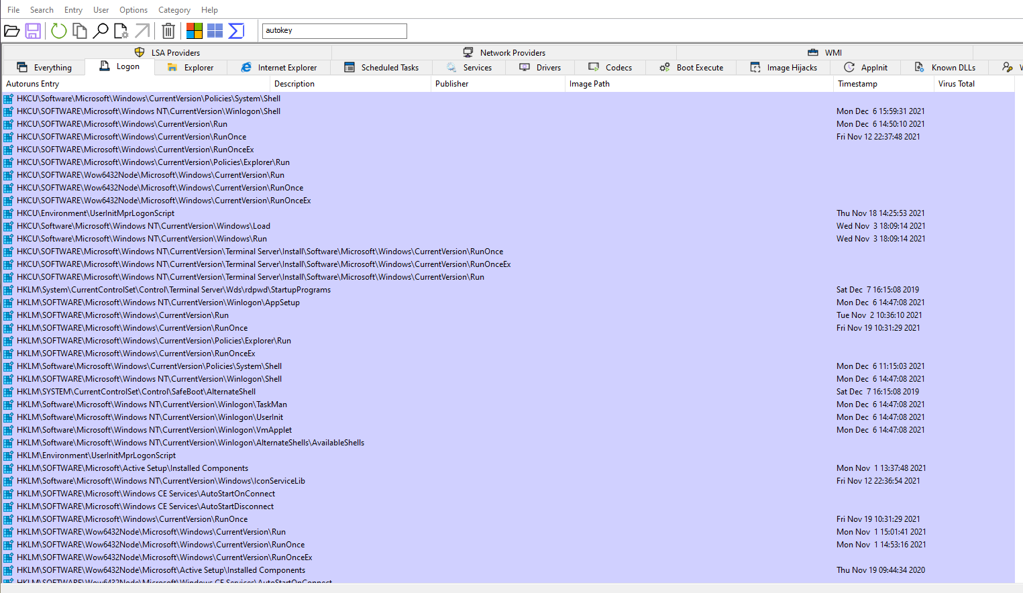This screenshot has height=593, width=1023.
Task: Switch to the AppInit tab
Action: 865,67
